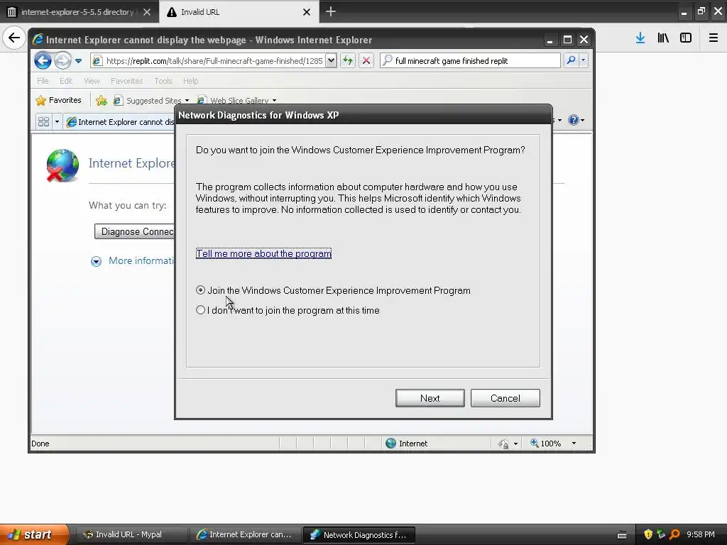Click the IE refresh button
Image resolution: width=727 pixels, height=545 pixels.
click(348, 61)
